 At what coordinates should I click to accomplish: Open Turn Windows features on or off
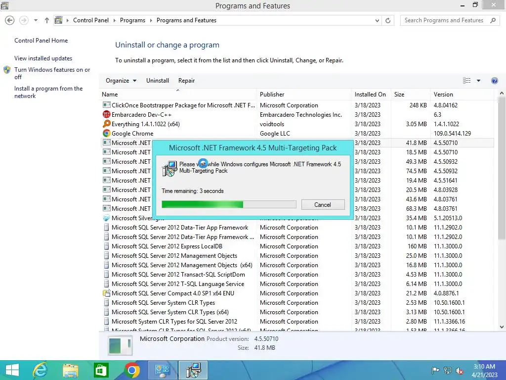[52, 73]
